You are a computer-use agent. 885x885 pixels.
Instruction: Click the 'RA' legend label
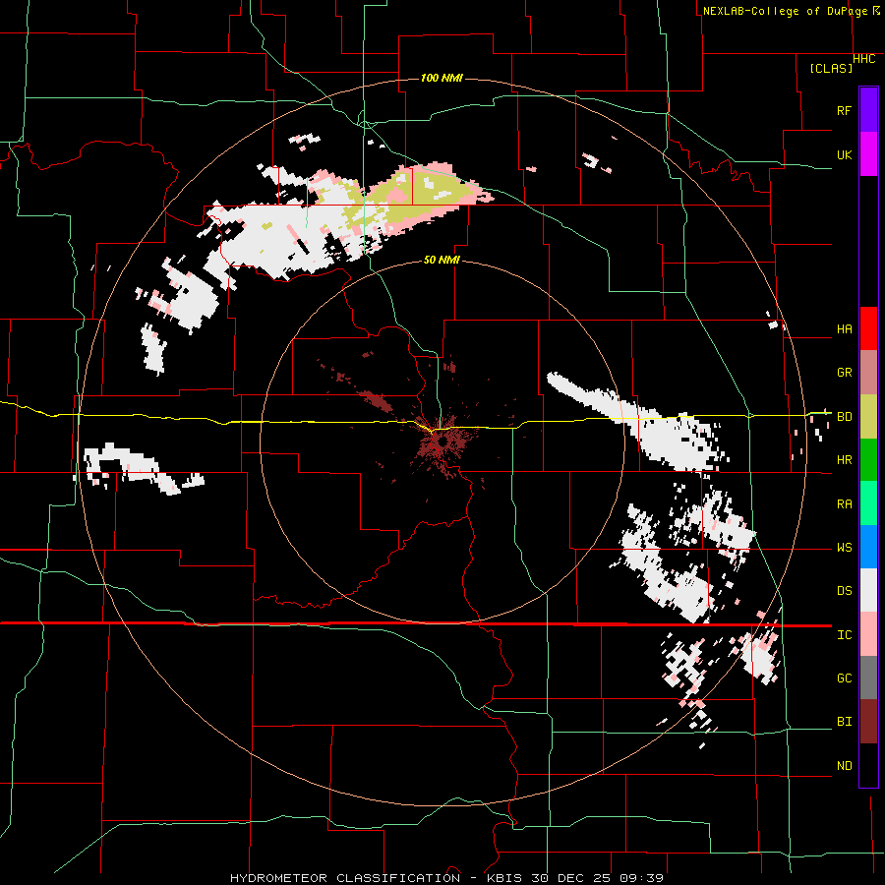coord(844,504)
